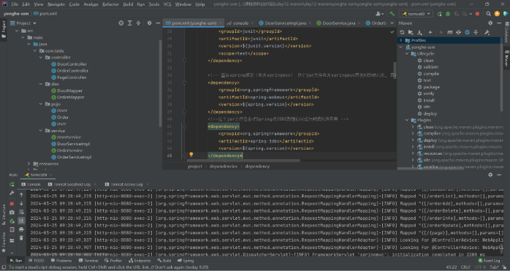Open the Terminal tool window button
Screen dimensions: 510x271
pos(88,261)
